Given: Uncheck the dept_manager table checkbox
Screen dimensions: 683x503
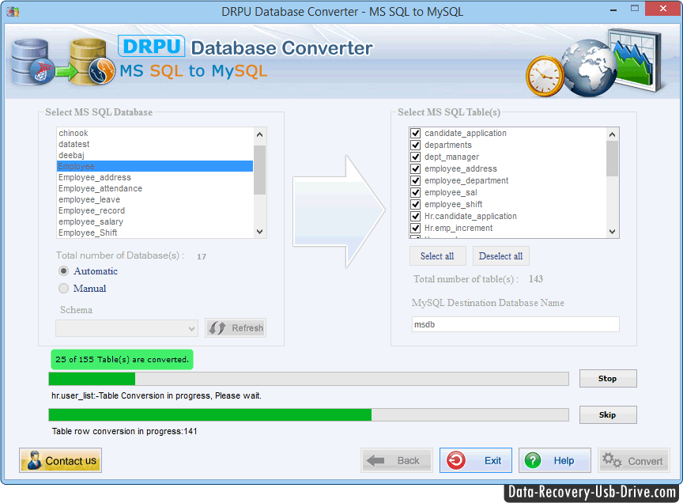Looking at the screenshot, I should tap(416, 157).
